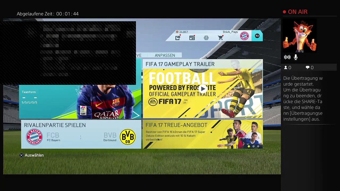
Task: Click the Sh4rk_Plays username
Action: tap(230, 32)
